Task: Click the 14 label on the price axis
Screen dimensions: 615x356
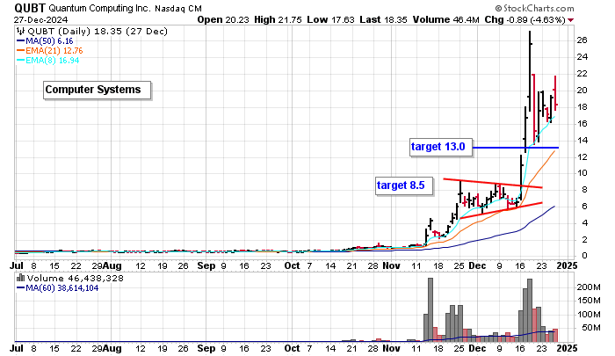Action: point(582,141)
